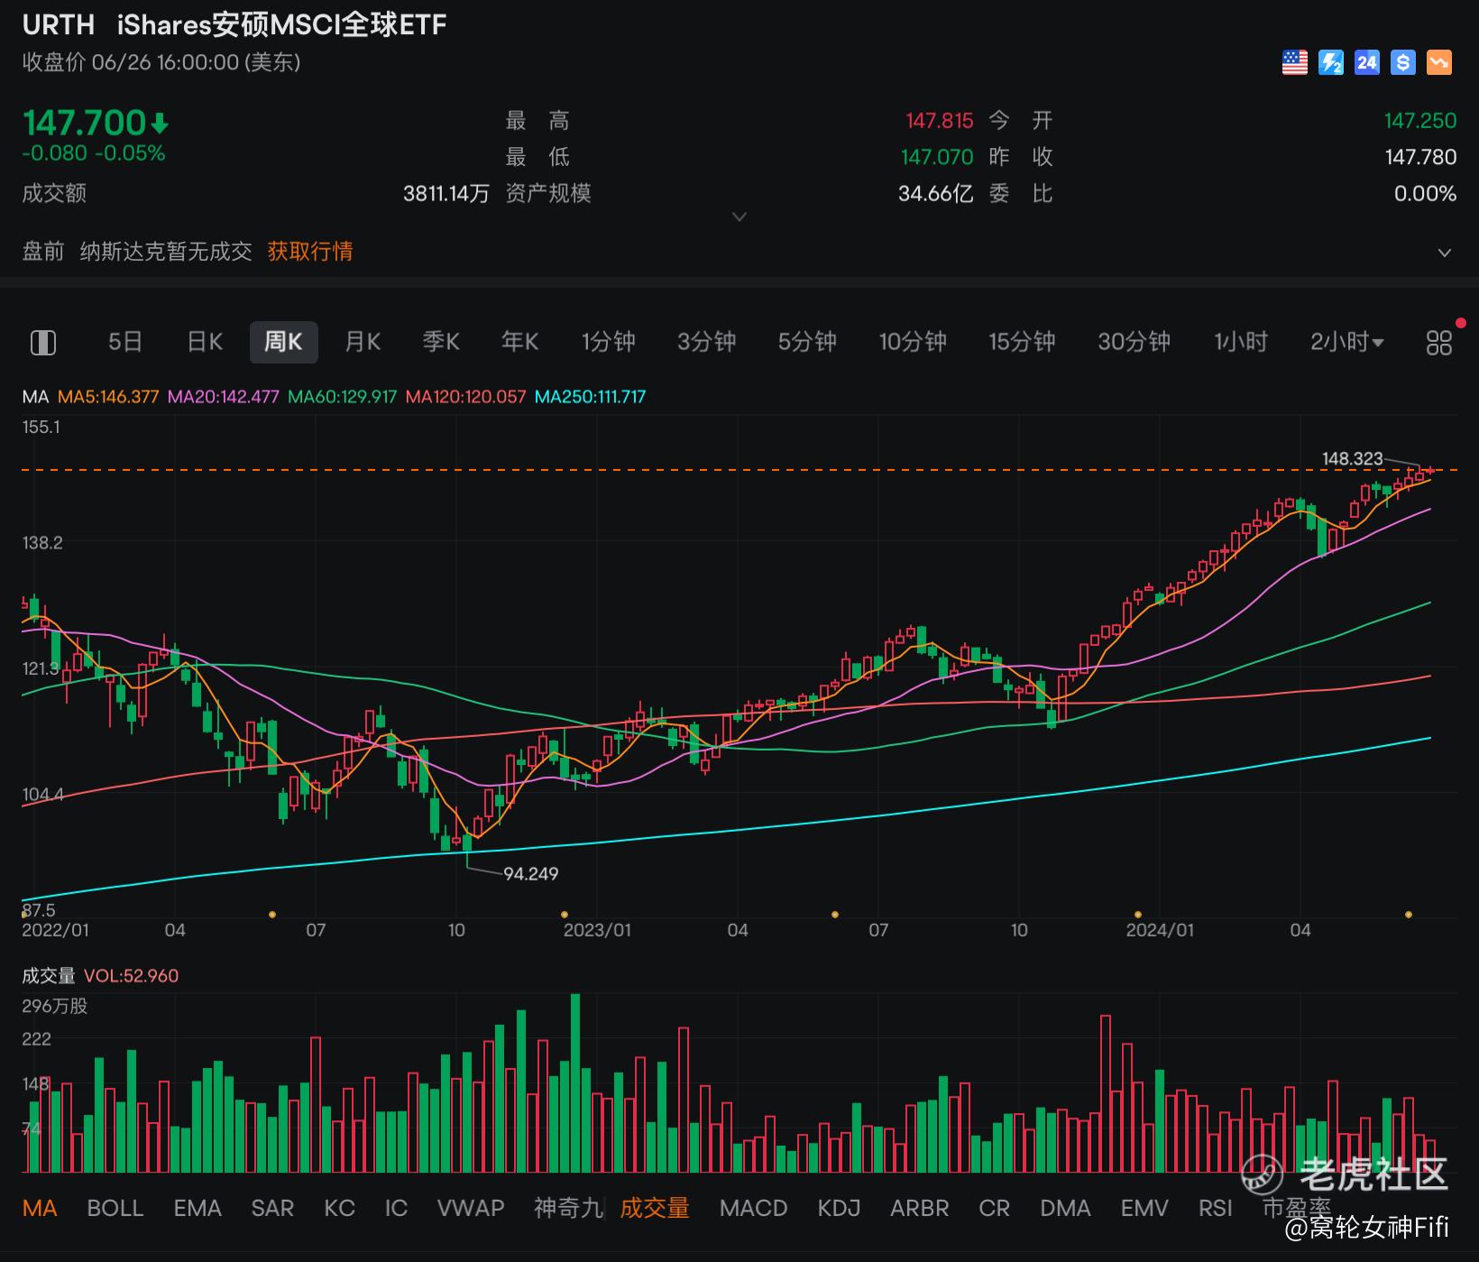
Task: Click the 94.249 low price label
Action: pos(531,873)
